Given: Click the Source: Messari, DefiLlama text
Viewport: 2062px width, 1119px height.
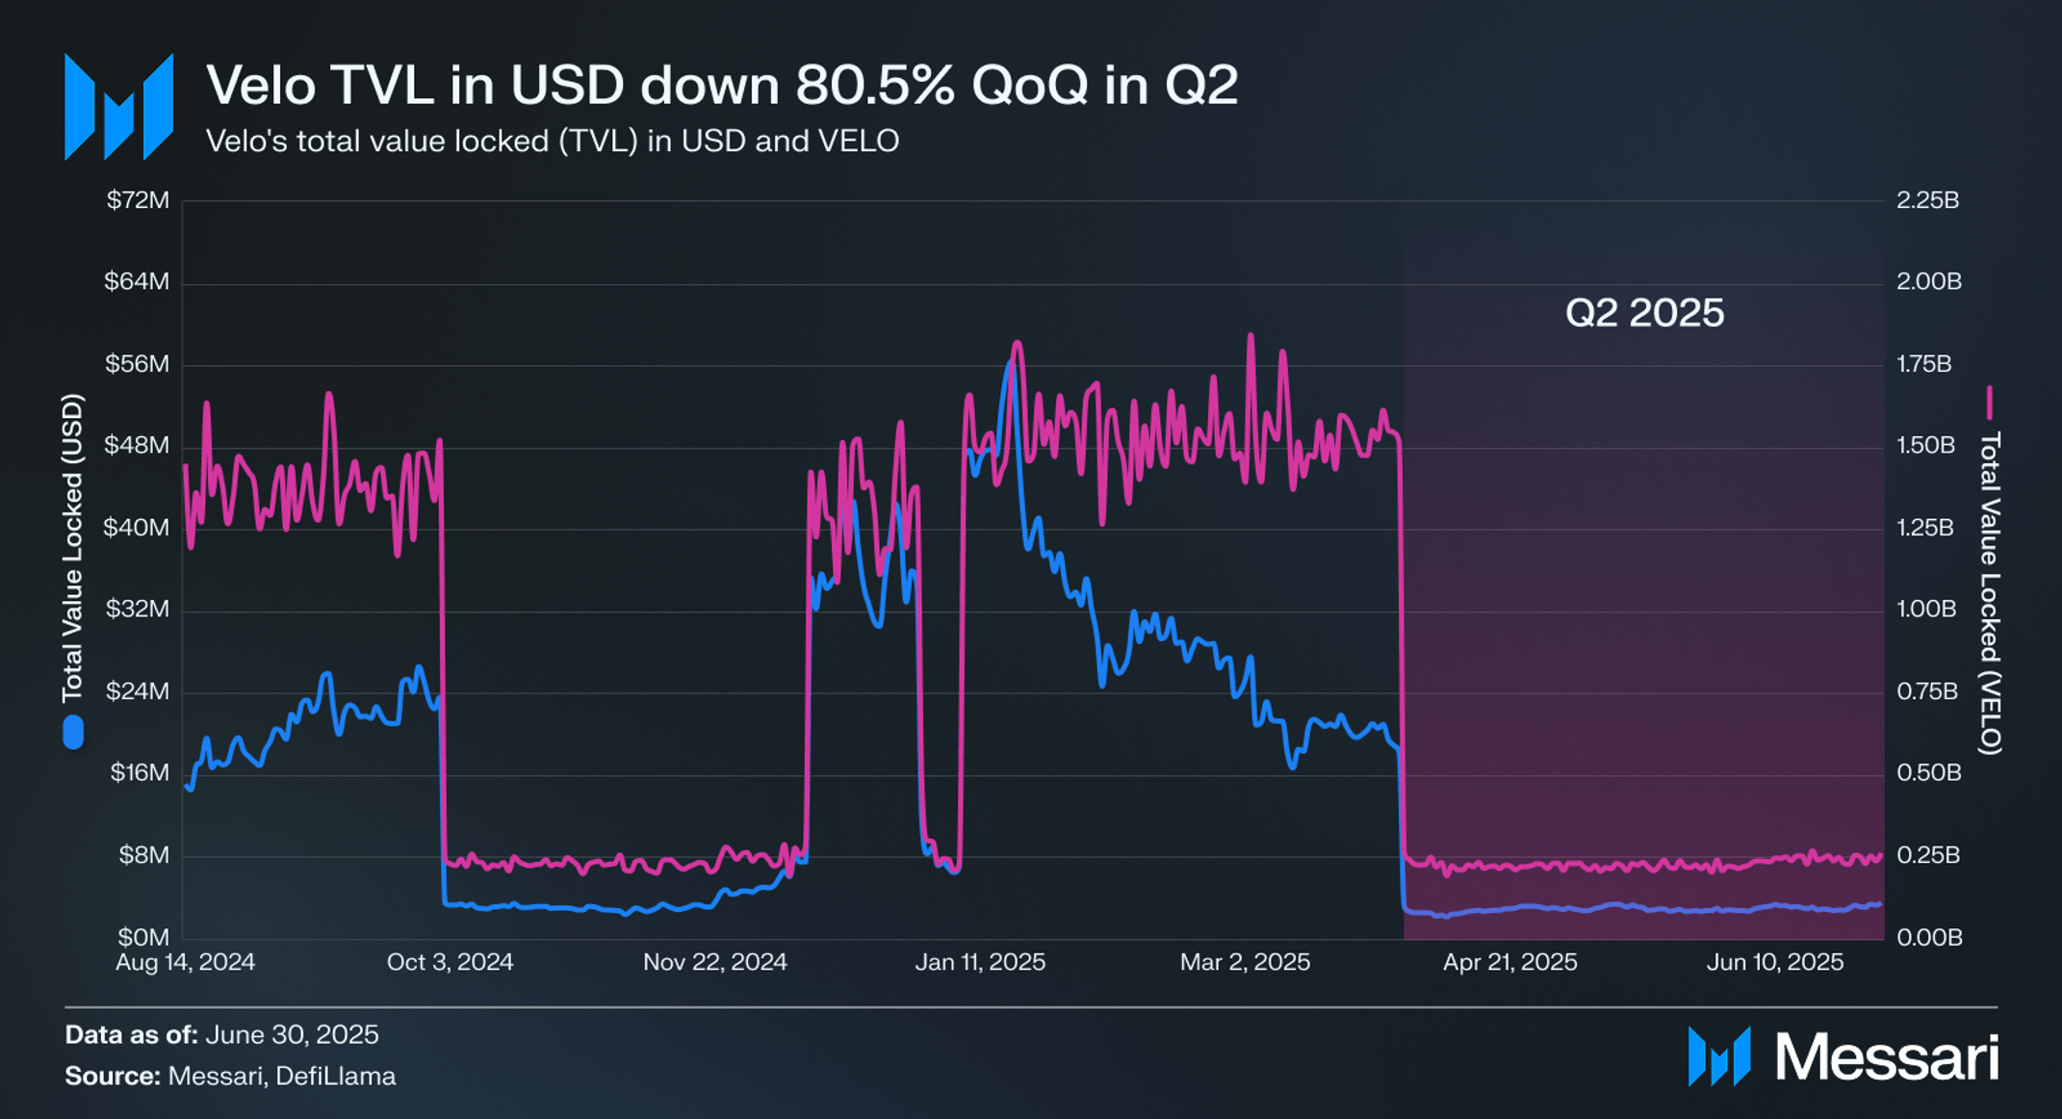Looking at the screenshot, I should tap(230, 1076).
